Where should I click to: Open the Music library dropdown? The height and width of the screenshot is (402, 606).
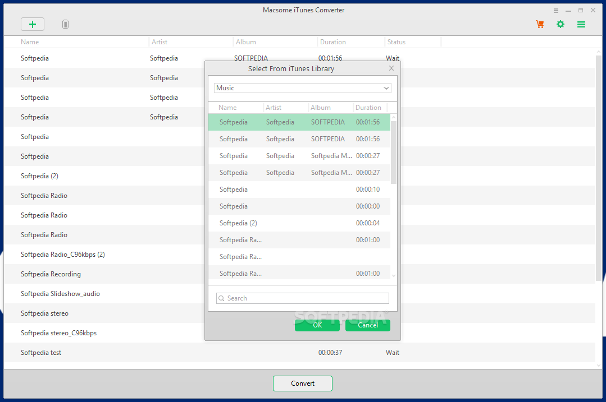tap(303, 88)
